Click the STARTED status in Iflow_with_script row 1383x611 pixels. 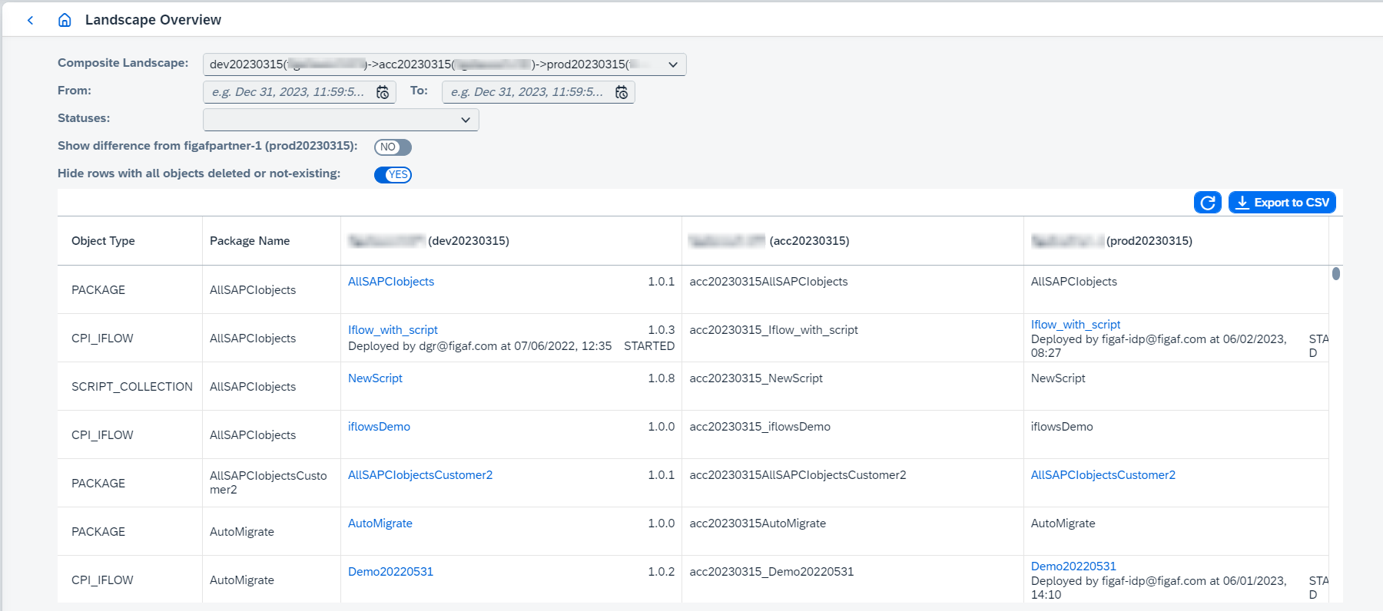click(x=649, y=346)
